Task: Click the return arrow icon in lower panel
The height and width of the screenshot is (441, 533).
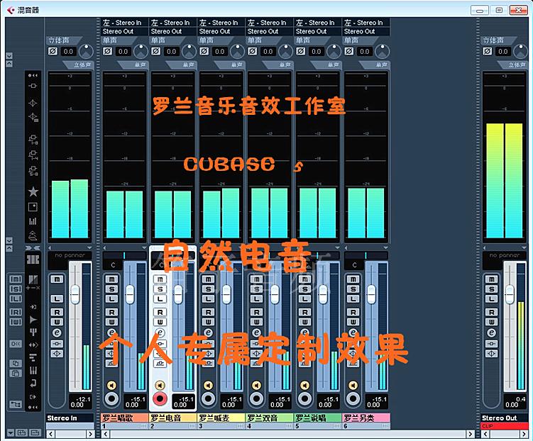Action: pos(33,384)
